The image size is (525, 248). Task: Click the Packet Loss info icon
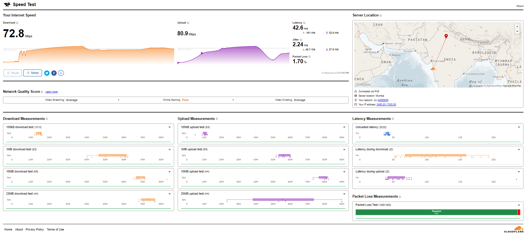click(310, 57)
